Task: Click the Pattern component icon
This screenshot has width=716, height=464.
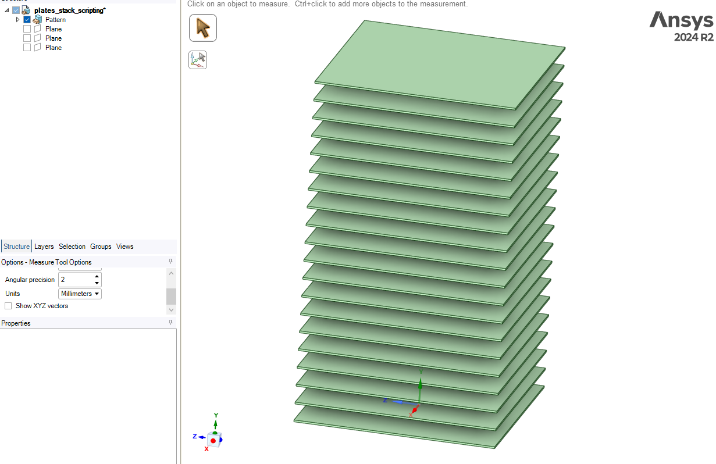Action: pos(37,20)
